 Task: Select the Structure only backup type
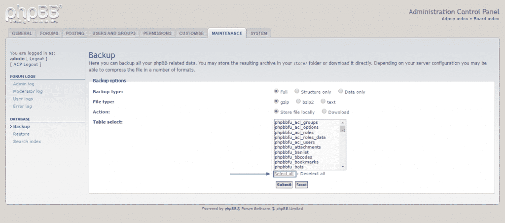pos(297,91)
